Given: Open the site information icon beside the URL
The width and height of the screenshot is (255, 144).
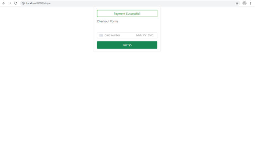Looking at the screenshot, I should [x=23, y=3].
